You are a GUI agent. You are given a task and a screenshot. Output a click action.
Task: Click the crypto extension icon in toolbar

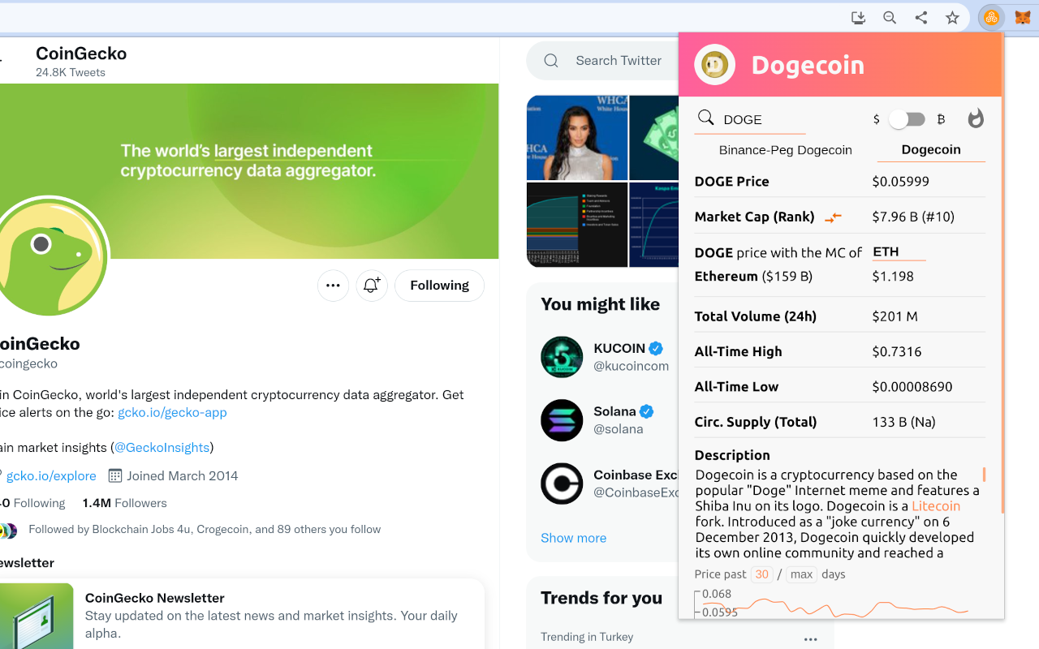[991, 17]
